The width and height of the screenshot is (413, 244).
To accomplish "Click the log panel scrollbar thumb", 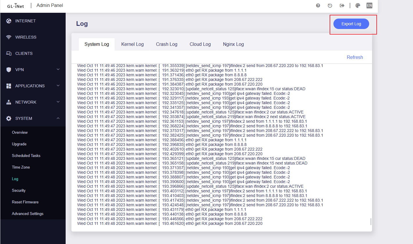I will coord(371,222).
